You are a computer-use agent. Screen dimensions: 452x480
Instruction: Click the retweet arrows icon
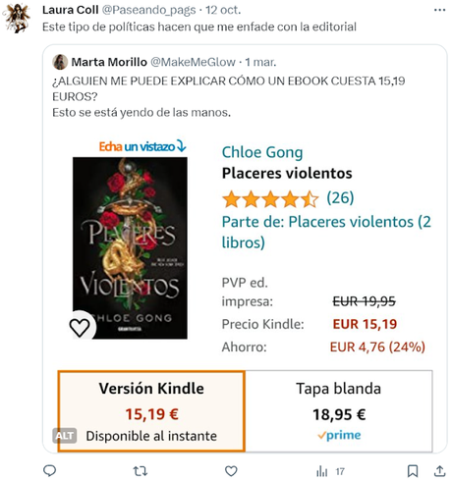(x=141, y=471)
